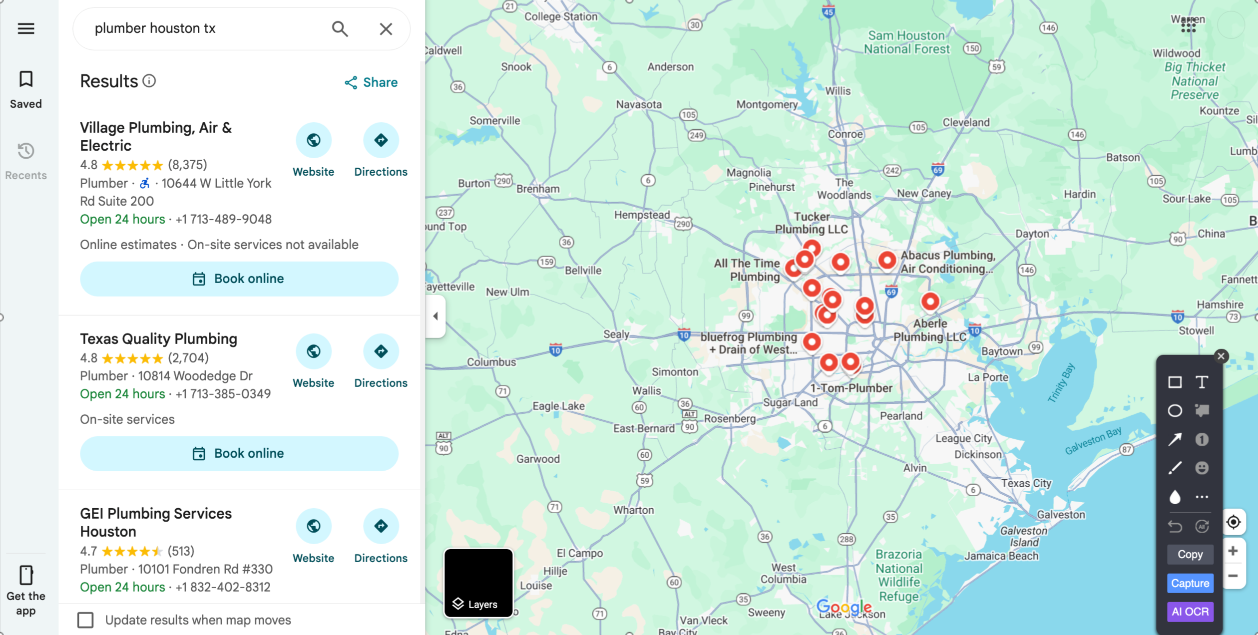Show more annotation tools via three dots

click(1202, 497)
